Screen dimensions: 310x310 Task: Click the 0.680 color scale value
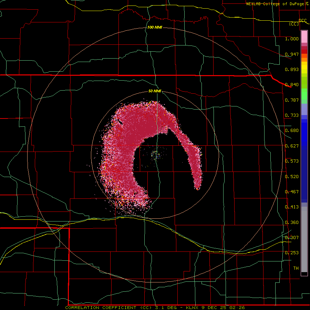tap(292, 131)
